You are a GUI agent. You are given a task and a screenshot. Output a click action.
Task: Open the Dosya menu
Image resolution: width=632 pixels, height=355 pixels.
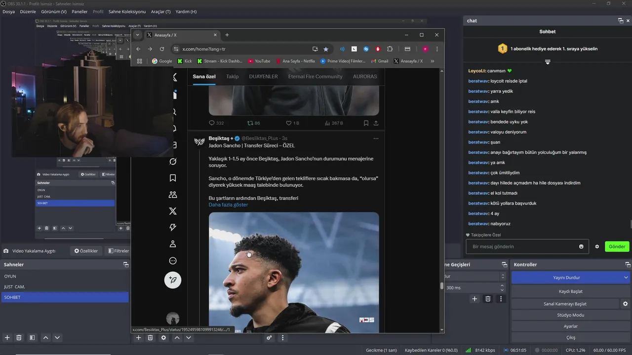pyautogui.click(x=9, y=11)
